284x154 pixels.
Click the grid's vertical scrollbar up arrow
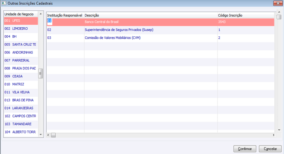[279, 12]
